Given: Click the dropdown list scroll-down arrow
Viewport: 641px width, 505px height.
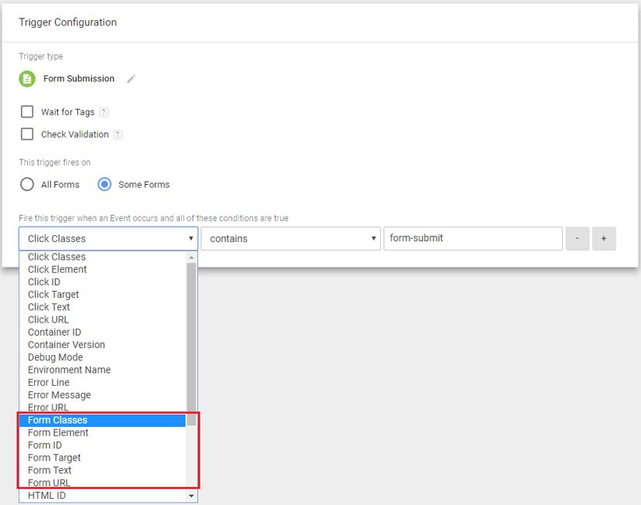Looking at the screenshot, I should (x=191, y=496).
